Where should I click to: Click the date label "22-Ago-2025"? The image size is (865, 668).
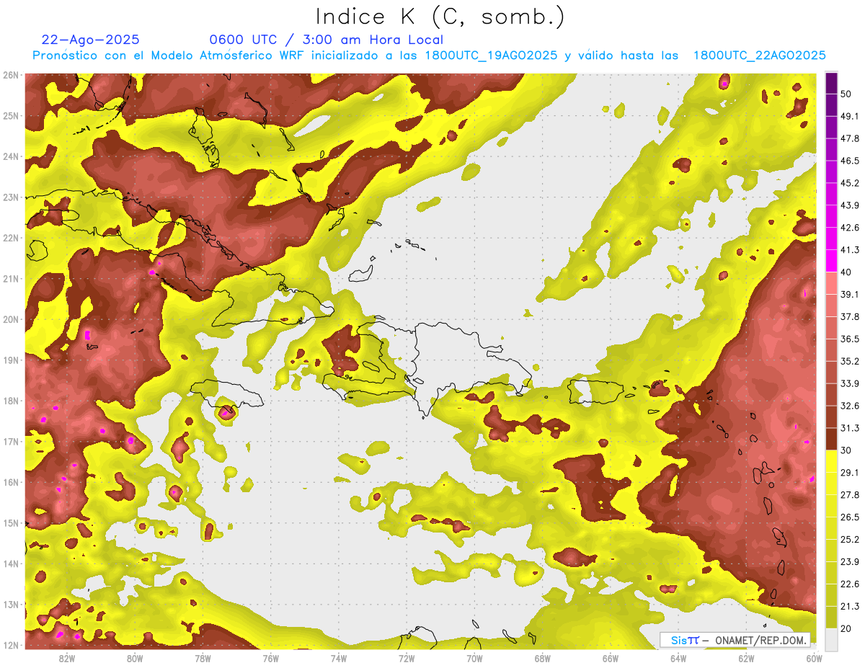(x=91, y=40)
